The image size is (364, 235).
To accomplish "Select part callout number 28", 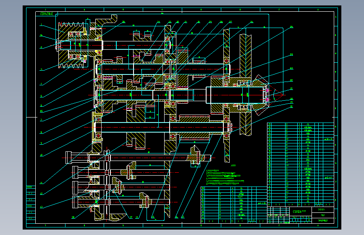I will (221, 22).
